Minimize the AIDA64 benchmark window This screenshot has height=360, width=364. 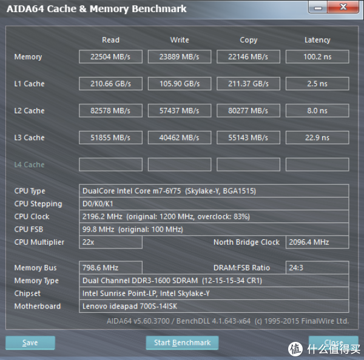coord(318,7)
